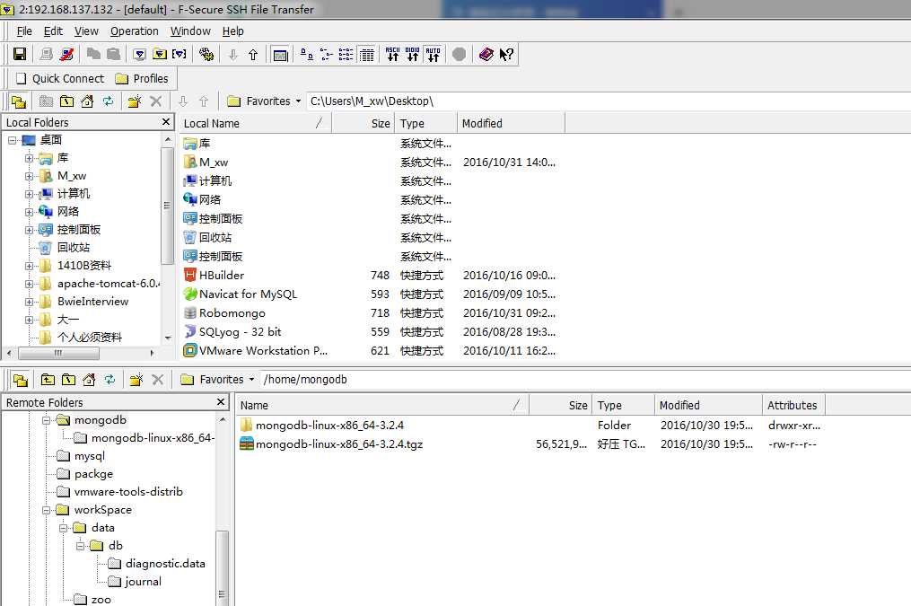
Task: Go to remote home folder
Action: (89, 380)
